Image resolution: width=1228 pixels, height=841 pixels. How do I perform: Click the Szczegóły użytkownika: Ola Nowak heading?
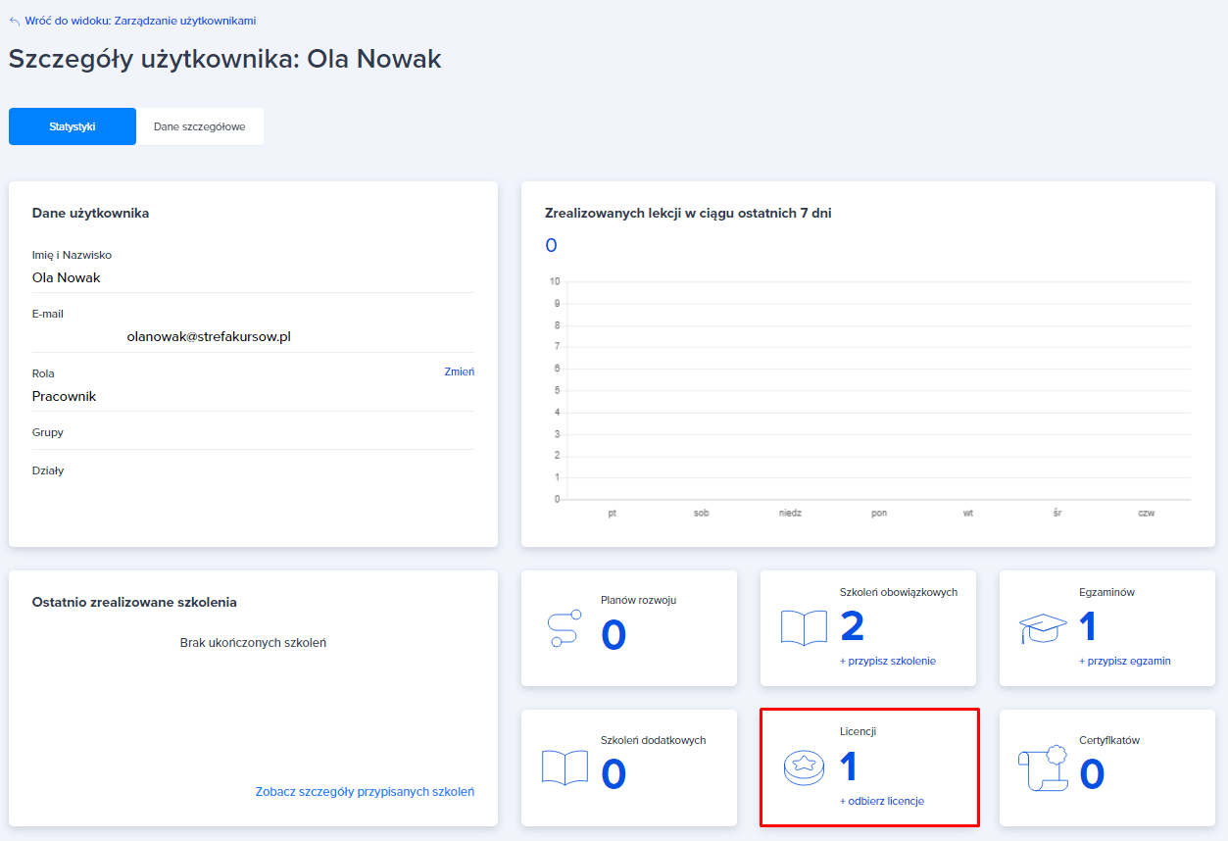(225, 59)
